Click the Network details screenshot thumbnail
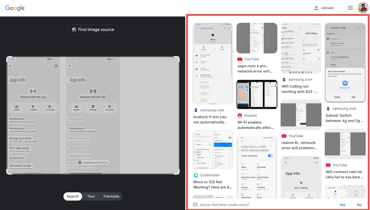Viewport: 370px width, 210px height. tap(213, 63)
